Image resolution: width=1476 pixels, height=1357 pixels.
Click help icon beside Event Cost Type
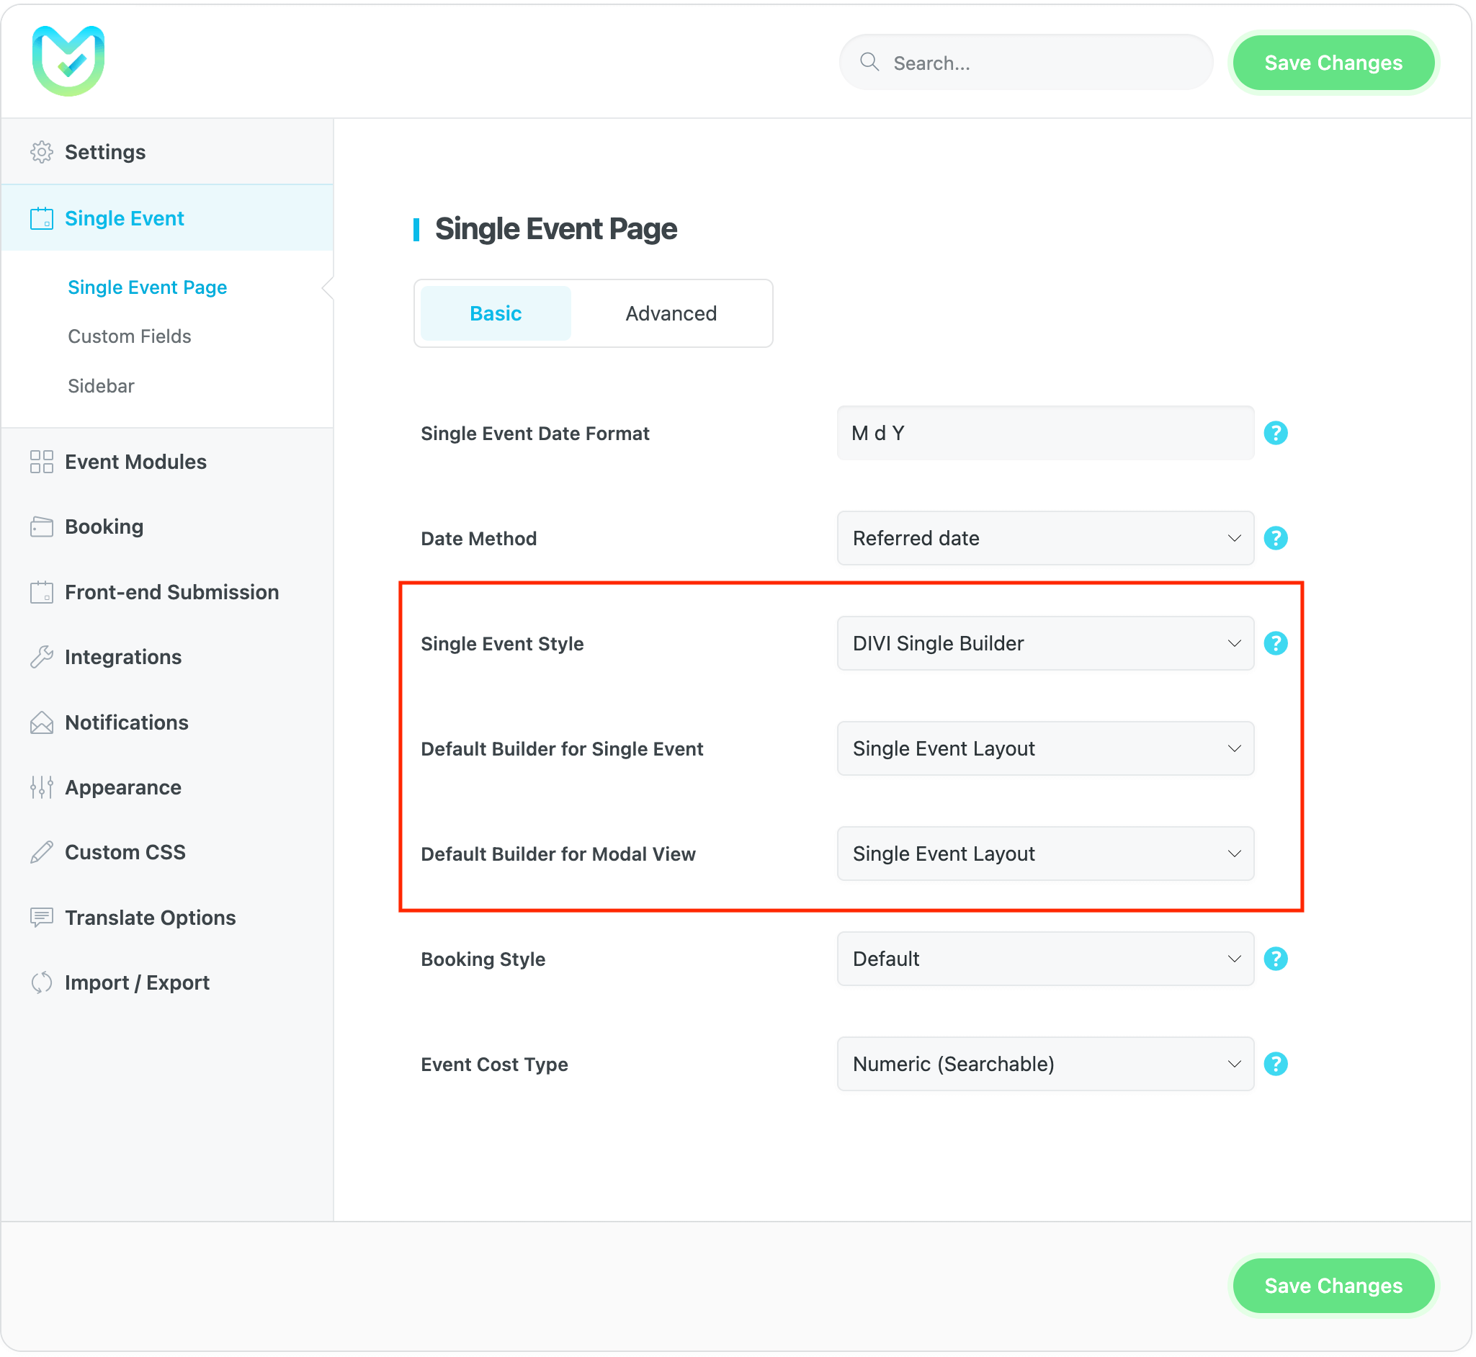(1276, 1064)
